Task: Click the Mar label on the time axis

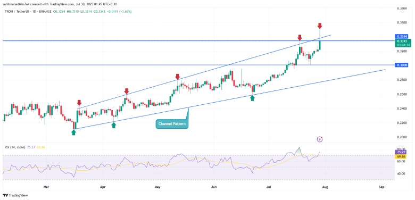Action: pyautogui.click(x=46, y=187)
